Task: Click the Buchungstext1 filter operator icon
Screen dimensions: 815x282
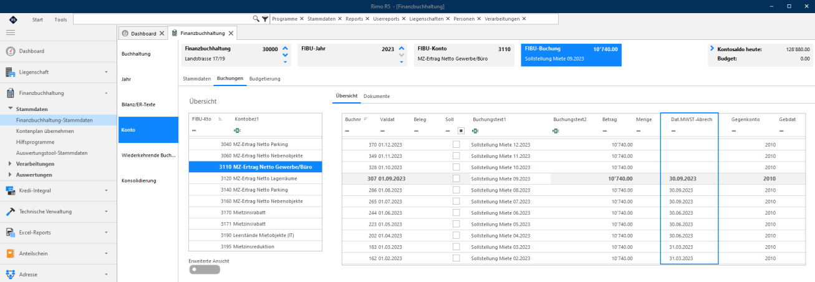Action: [476, 130]
